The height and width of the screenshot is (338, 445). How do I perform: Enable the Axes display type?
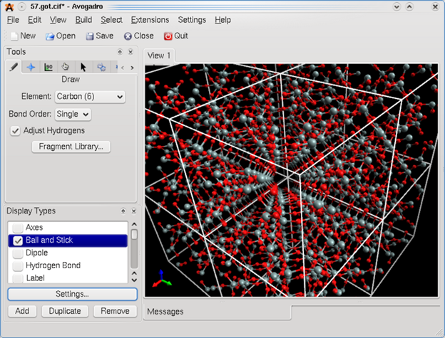18,228
